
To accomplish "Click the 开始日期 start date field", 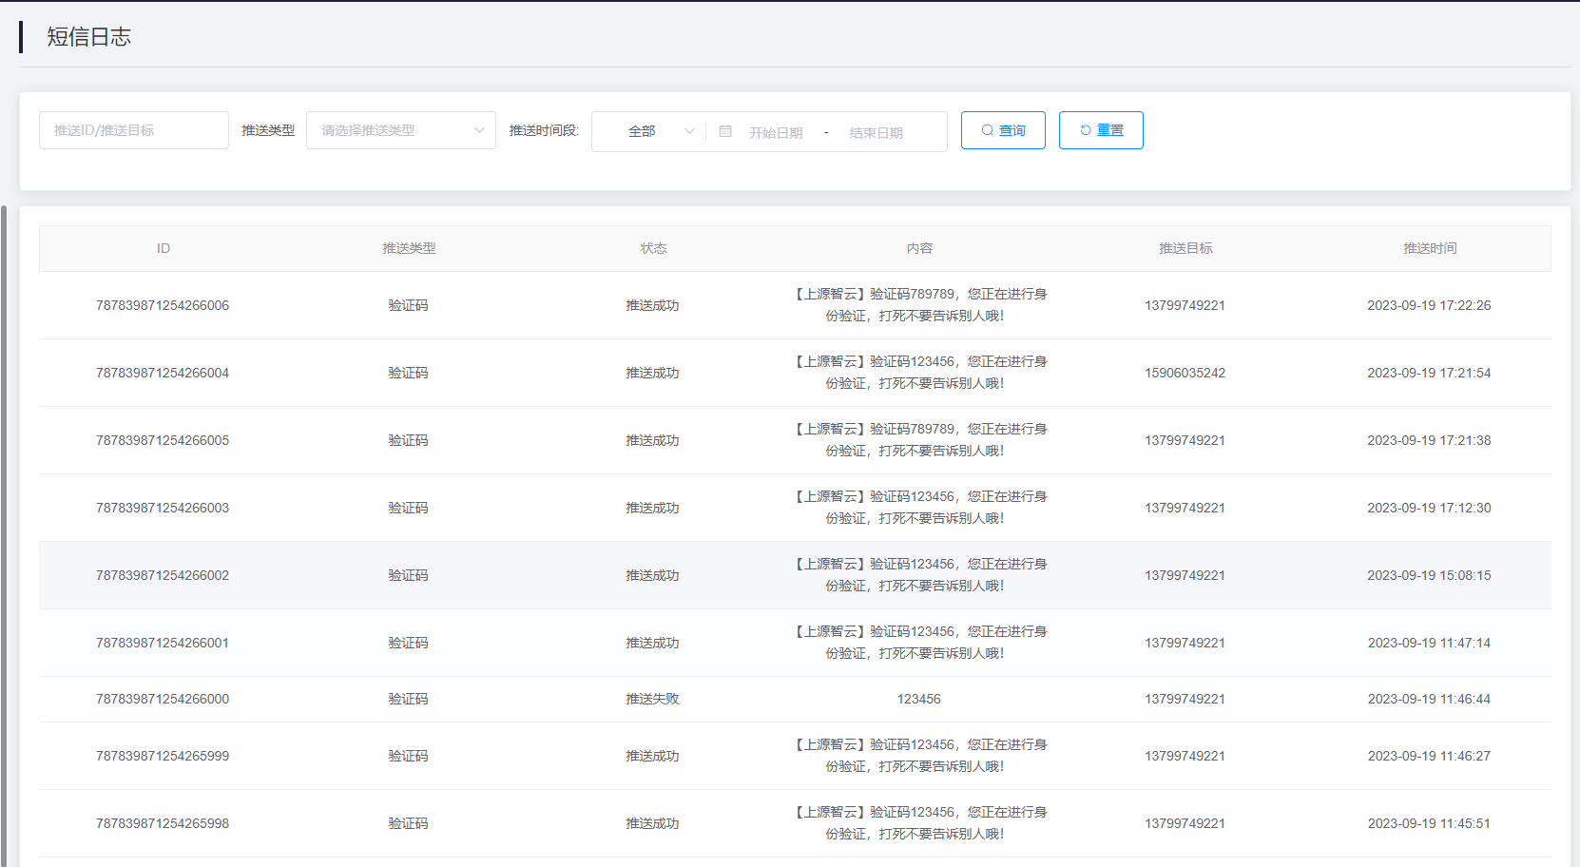I will click(776, 132).
